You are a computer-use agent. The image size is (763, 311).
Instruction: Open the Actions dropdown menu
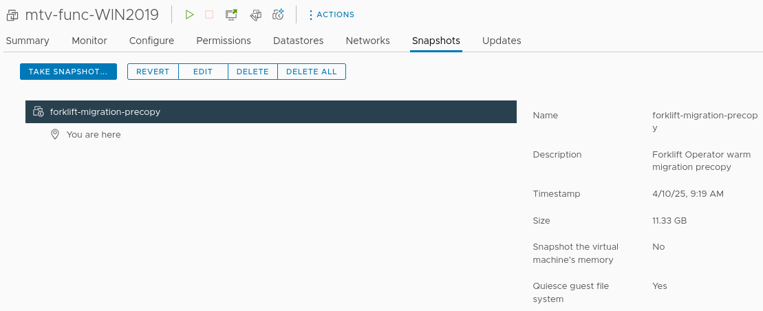tap(331, 14)
